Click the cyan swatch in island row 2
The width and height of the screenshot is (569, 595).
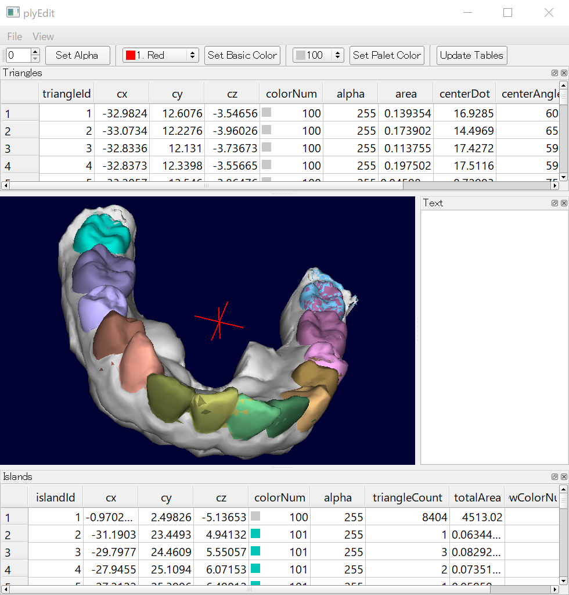(255, 534)
